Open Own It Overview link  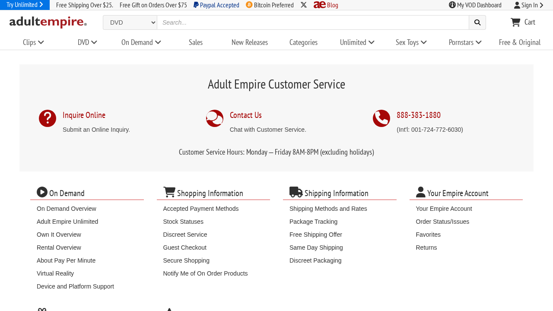tap(59, 235)
